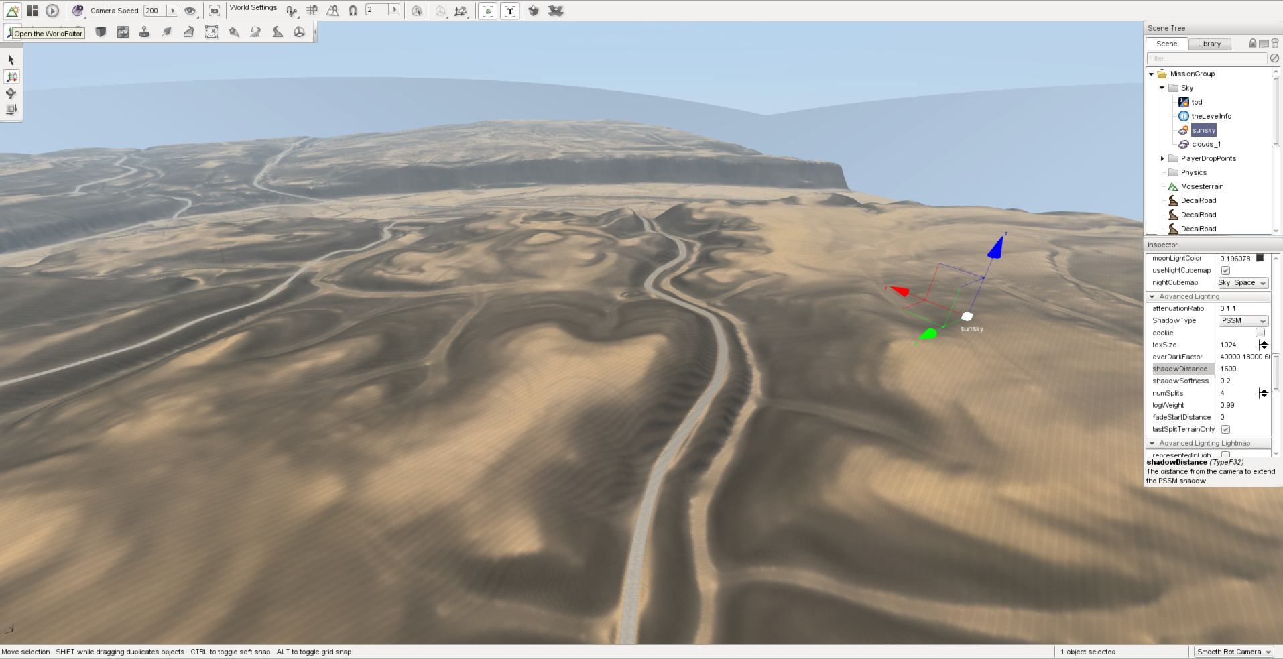The height and width of the screenshot is (659, 1283).
Task: Edit the snap size field showing 2
Action: click(x=377, y=10)
